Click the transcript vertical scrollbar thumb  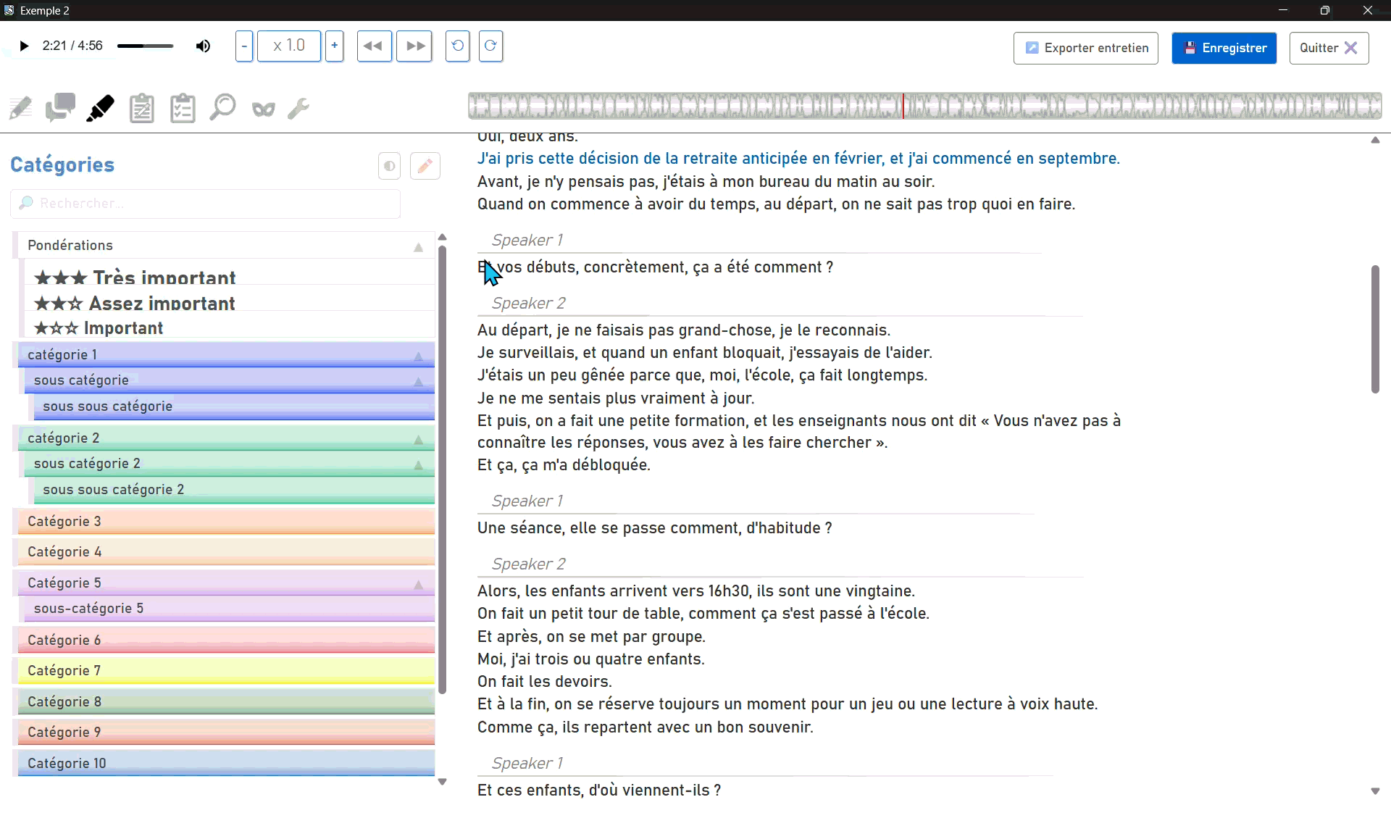pos(1375,330)
